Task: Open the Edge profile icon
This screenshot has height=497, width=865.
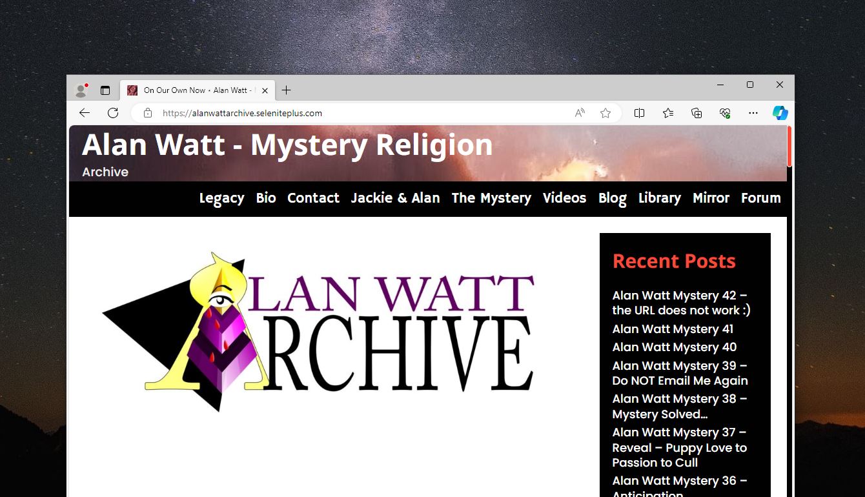Action: click(81, 90)
